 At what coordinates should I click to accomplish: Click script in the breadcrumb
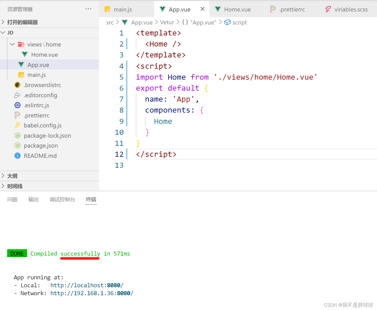coord(240,22)
